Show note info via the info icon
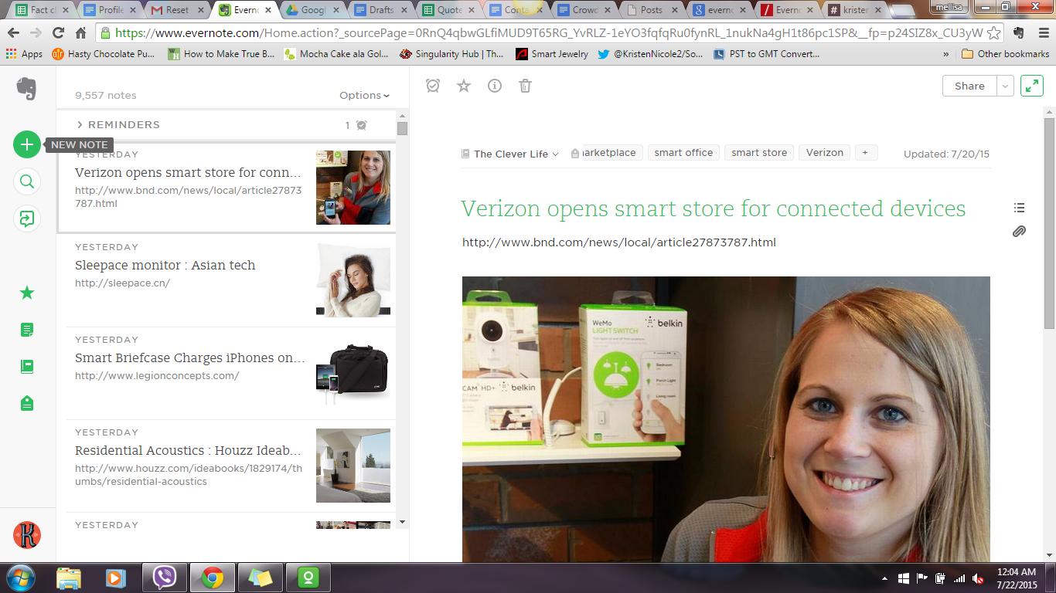The height and width of the screenshot is (593, 1056). (x=495, y=86)
